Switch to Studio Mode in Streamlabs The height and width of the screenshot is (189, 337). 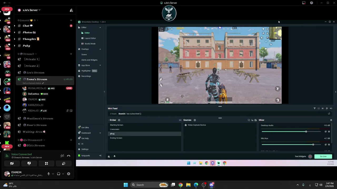tap(90, 44)
